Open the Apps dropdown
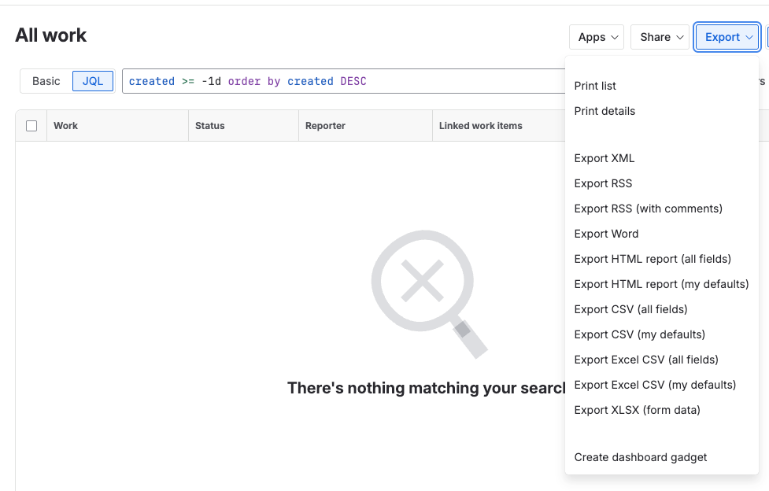This screenshot has width=769, height=491. (596, 37)
